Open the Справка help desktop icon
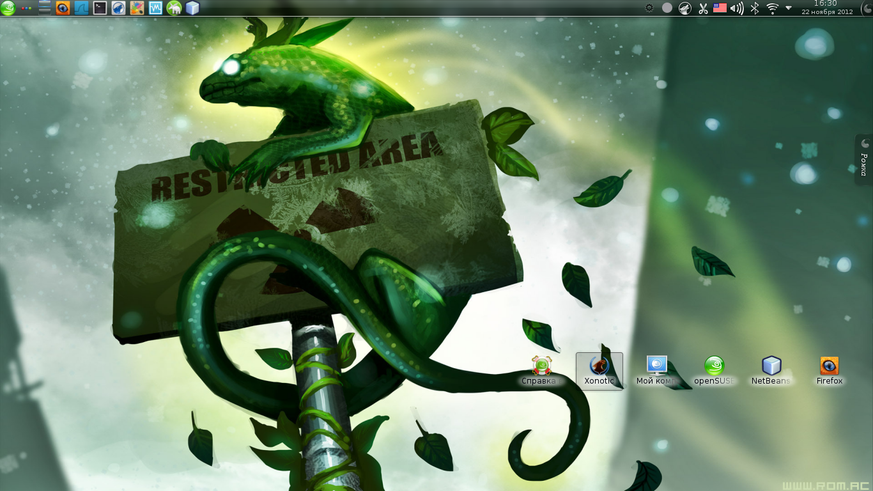This screenshot has width=873, height=491. [541, 371]
